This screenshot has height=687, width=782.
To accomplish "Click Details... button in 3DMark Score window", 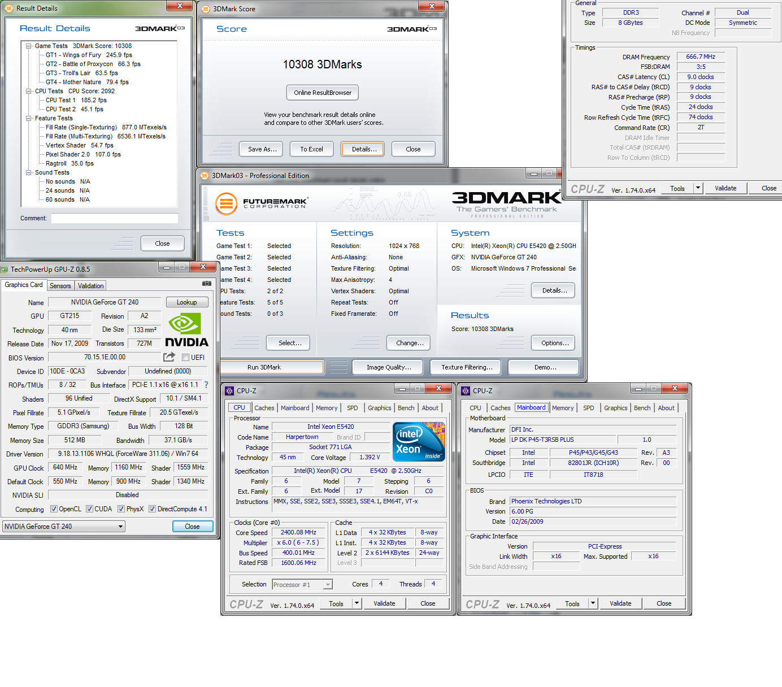I will (363, 149).
